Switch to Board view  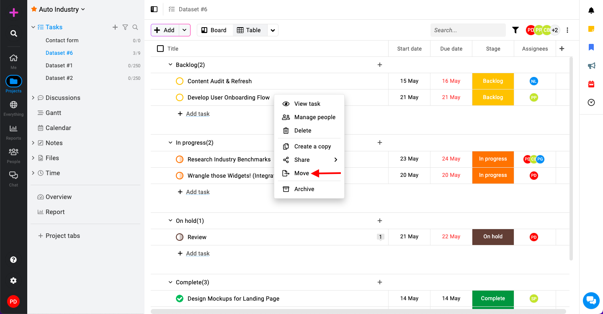tap(214, 30)
